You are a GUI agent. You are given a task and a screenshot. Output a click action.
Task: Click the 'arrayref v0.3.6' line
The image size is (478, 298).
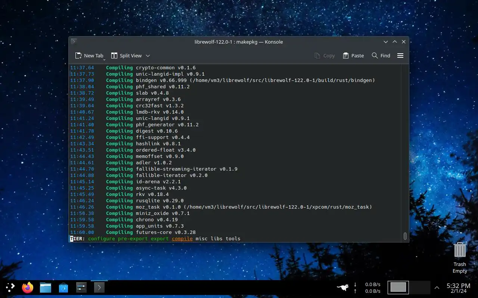tap(158, 99)
